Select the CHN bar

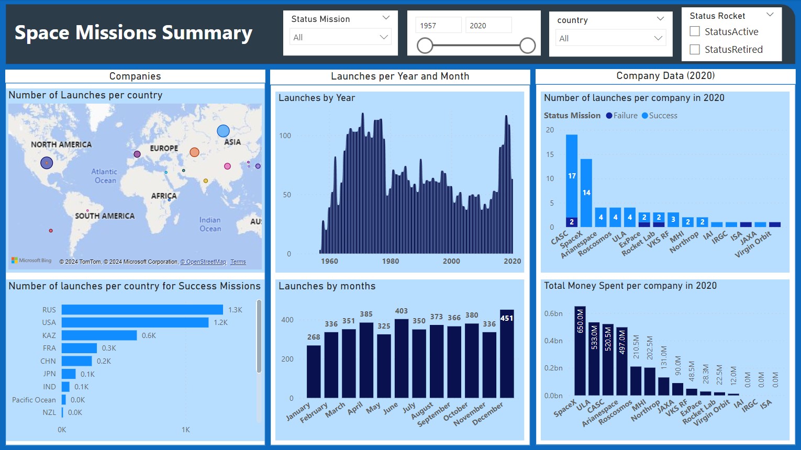coord(77,361)
